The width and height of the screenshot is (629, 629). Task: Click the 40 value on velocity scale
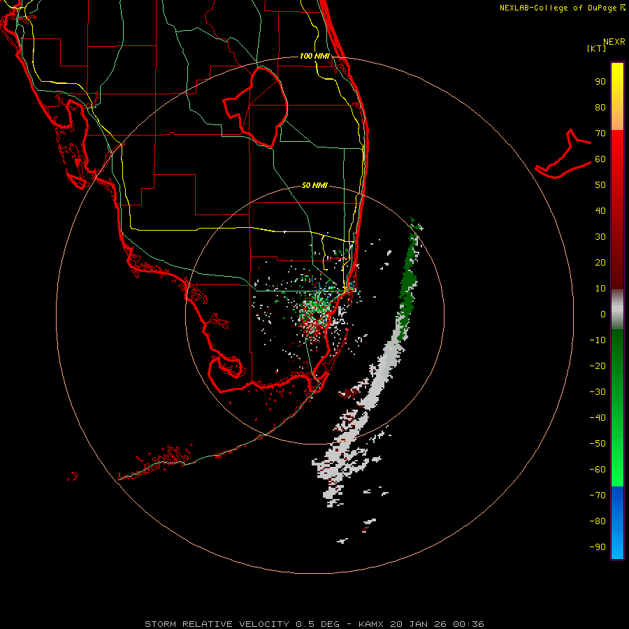600,210
